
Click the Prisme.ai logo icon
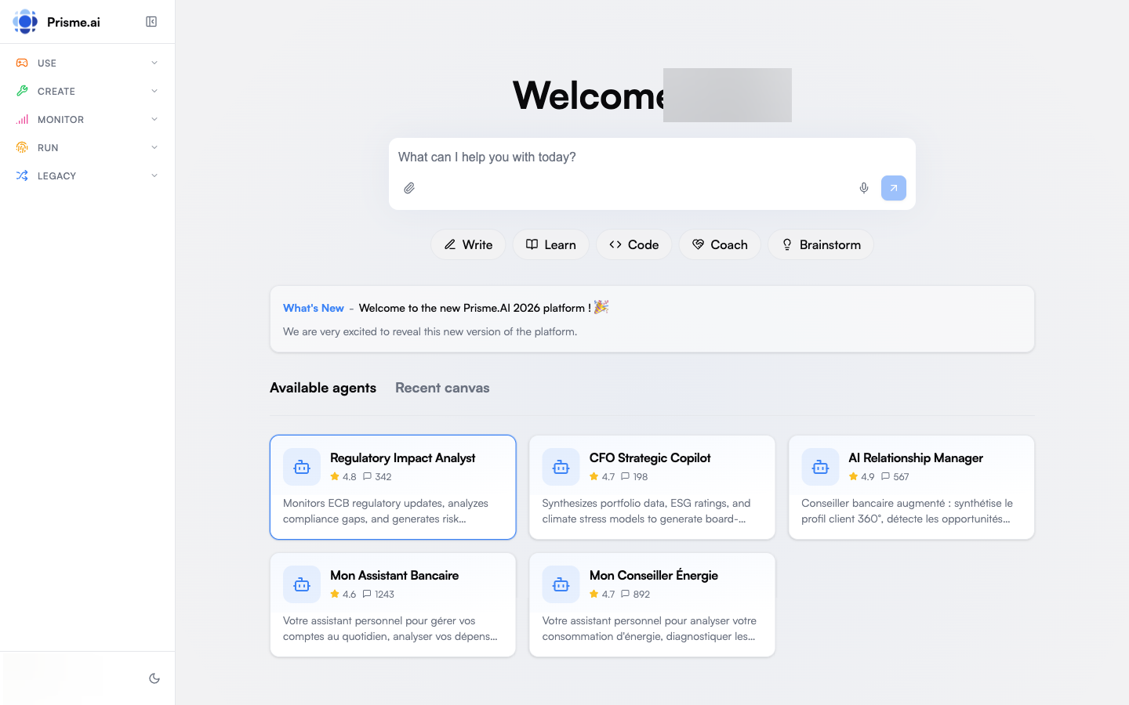(25, 22)
